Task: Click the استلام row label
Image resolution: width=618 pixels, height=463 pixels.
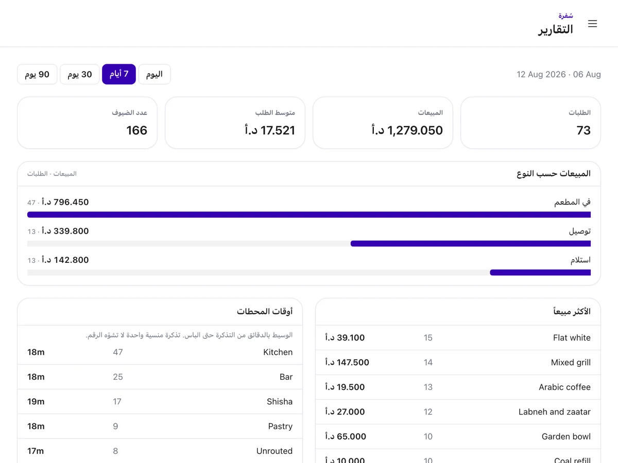Action: click(580, 260)
